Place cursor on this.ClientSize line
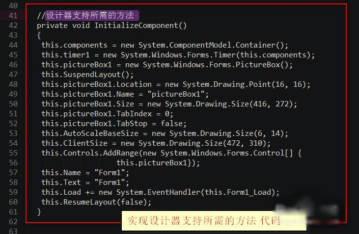 (x=156, y=143)
